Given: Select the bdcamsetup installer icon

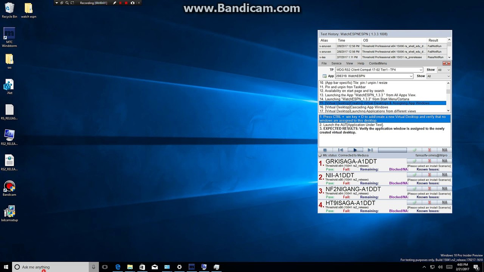Looking at the screenshot, I should (x=9, y=214).
